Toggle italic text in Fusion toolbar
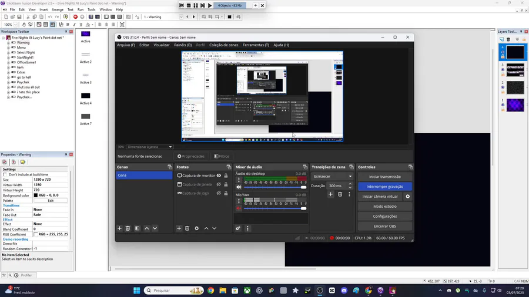The image size is (529, 297). point(74,25)
